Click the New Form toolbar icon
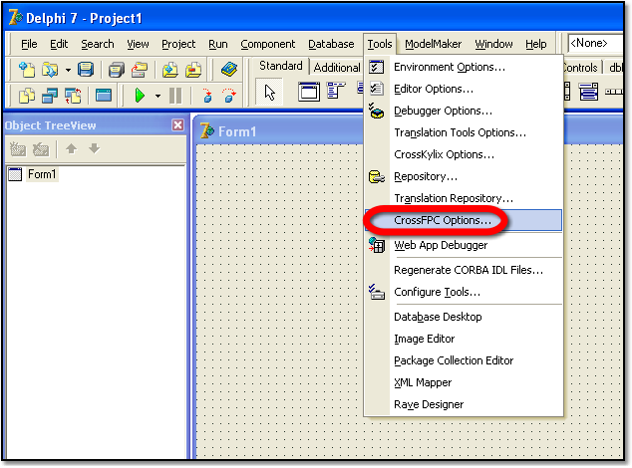Screen dimensions: 632x468 pos(104,96)
